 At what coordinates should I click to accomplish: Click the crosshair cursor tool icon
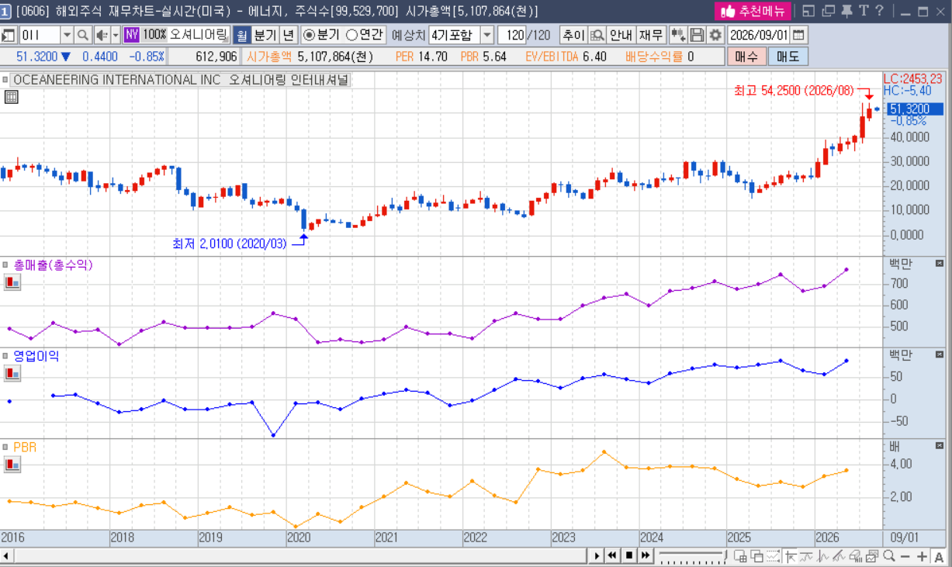click(791, 555)
